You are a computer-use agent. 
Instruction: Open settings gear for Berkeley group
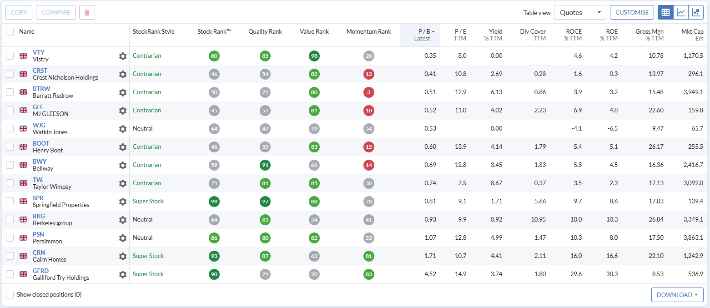122,220
